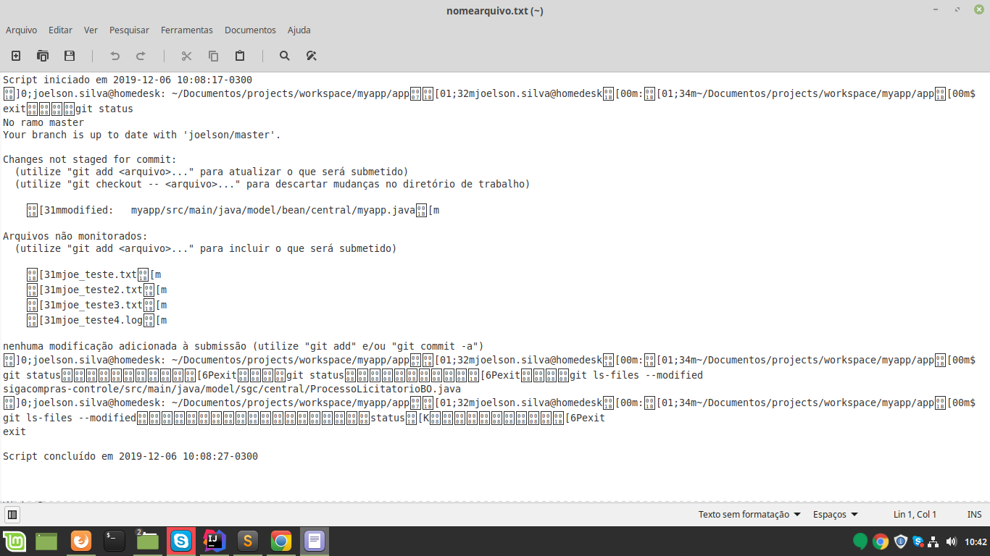Open the clock showing 10:42

pyautogui.click(x=976, y=542)
